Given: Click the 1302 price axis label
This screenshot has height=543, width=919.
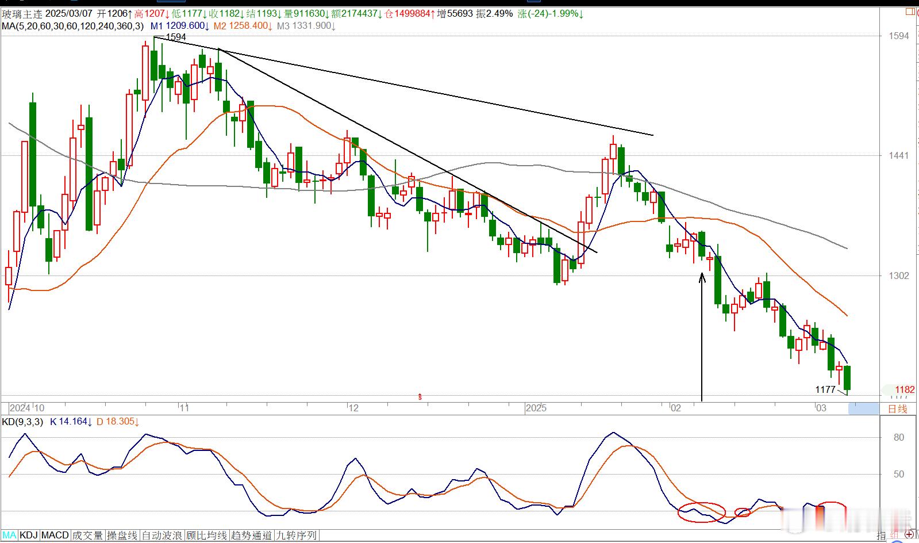Looking at the screenshot, I should point(898,276).
